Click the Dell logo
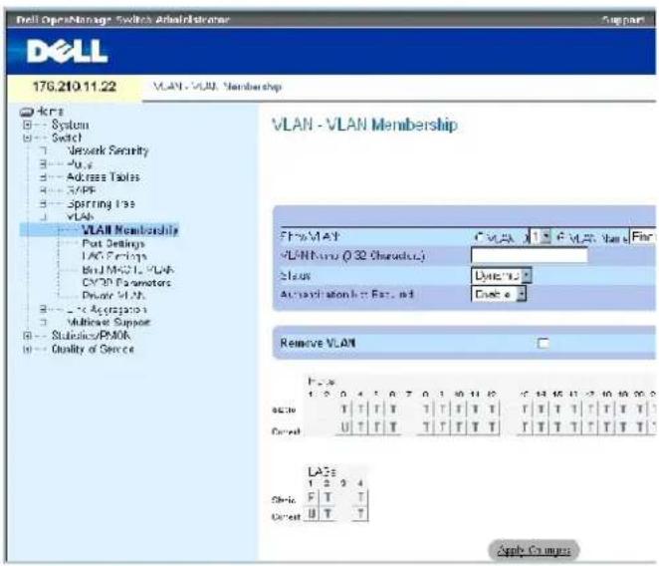This screenshot has height=566, width=659. 68,52
